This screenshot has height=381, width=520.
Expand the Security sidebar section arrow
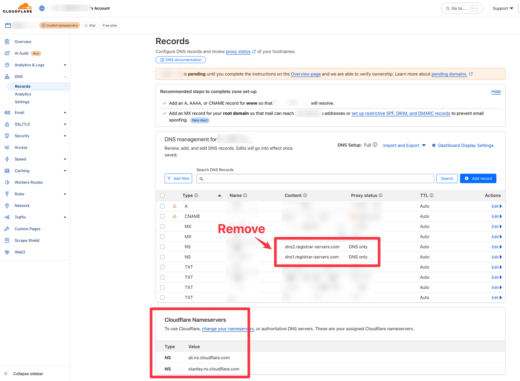pyautogui.click(x=65, y=136)
